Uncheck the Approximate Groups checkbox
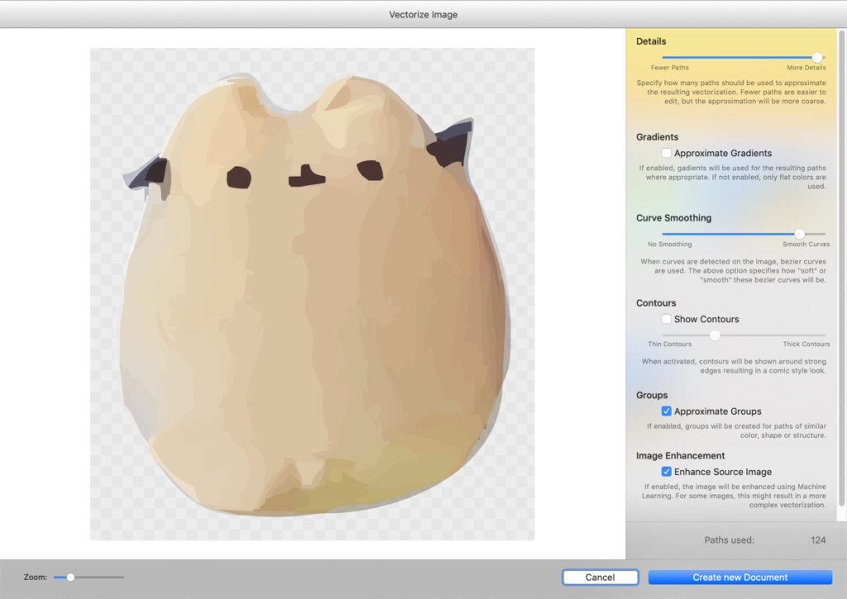This screenshot has width=847, height=599. (x=667, y=411)
